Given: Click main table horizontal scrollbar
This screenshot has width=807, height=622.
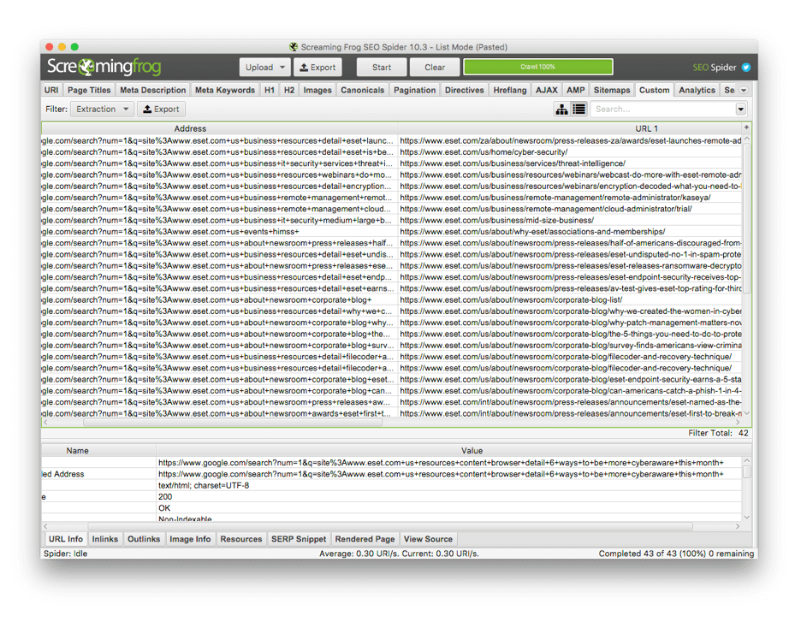Looking at the screenshot, I should click(233, 423).
